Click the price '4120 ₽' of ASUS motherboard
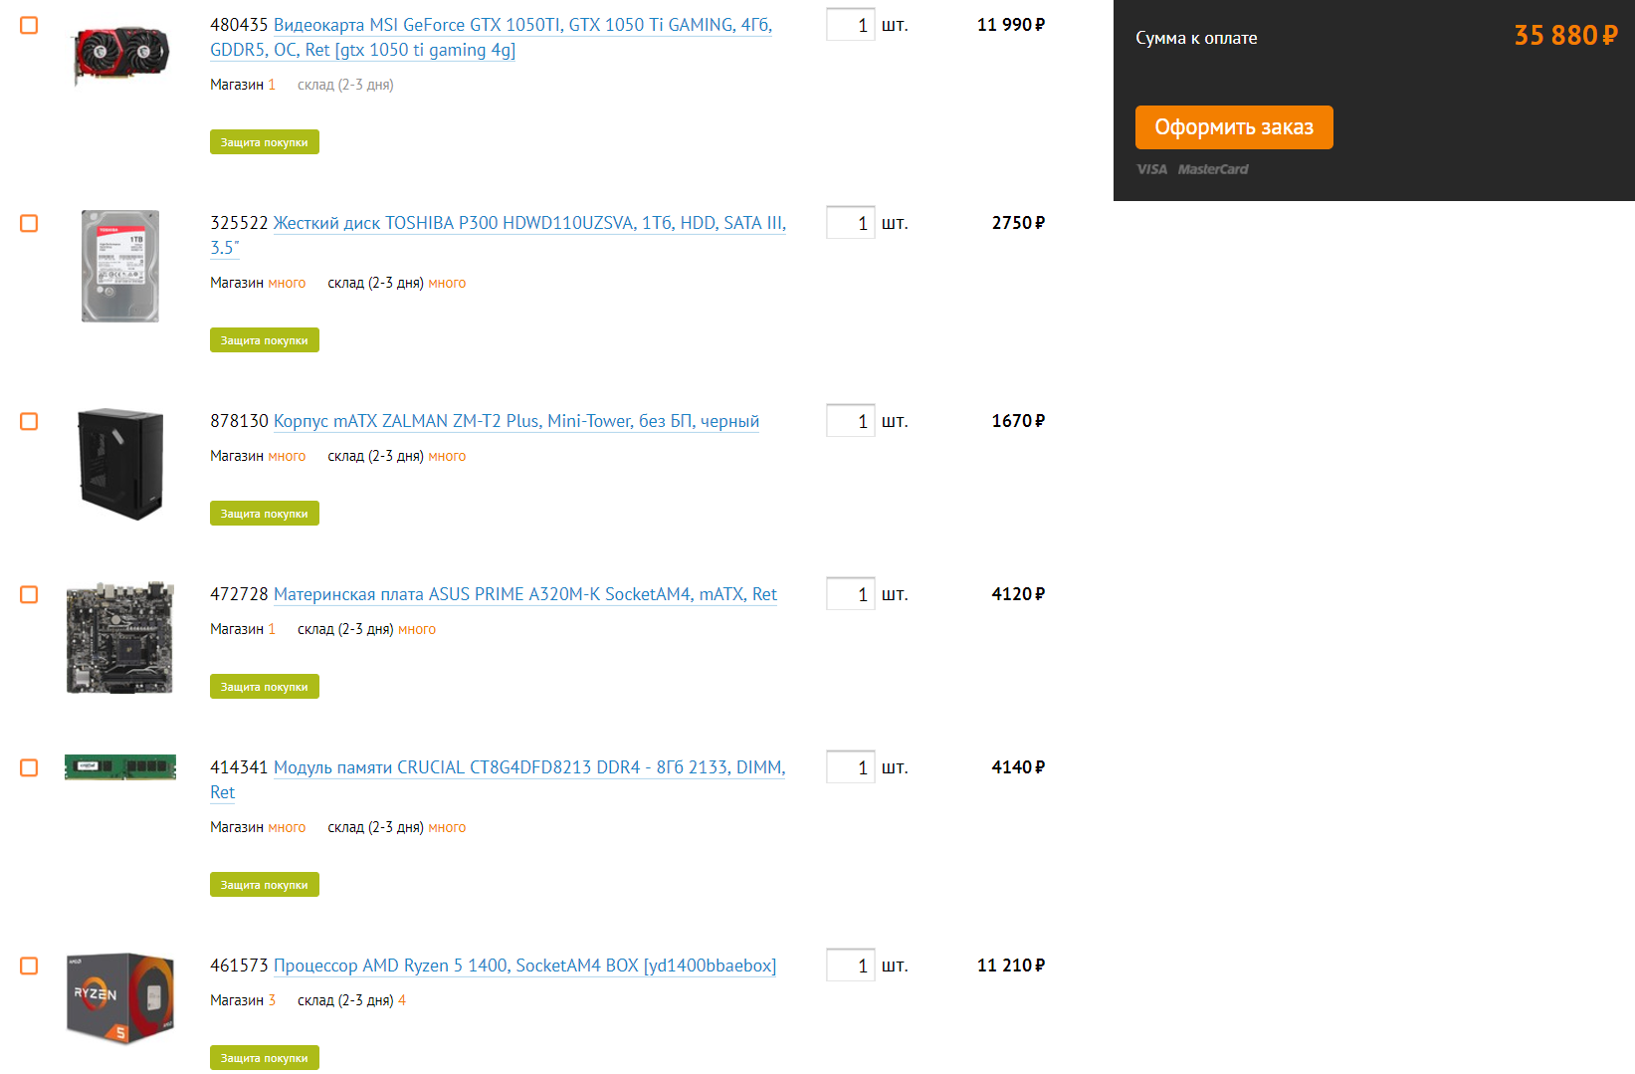 (1018, 594)
